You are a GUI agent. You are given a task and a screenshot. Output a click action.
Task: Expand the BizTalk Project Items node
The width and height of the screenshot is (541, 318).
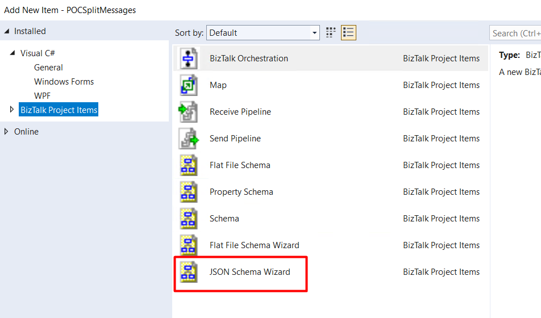[12, 110]
